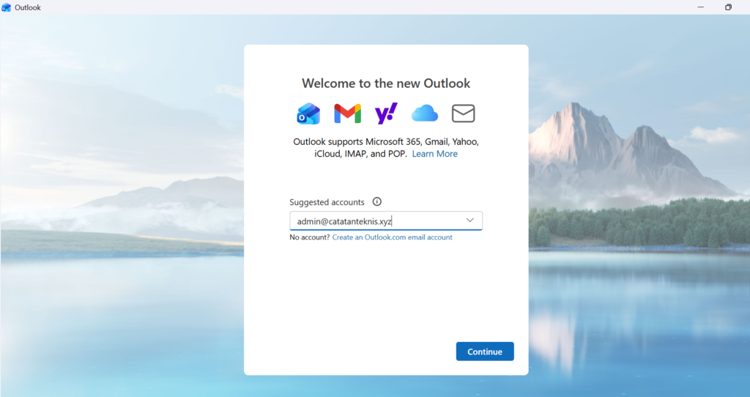Click the Welcome to the new Outlook heading
The height and width of the screenshot is (397, 750).
(x=386, y=84)
